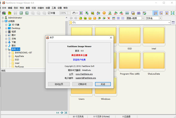Open the 文件 menu
Screen dimensions: 176x118
coord(4,8)
